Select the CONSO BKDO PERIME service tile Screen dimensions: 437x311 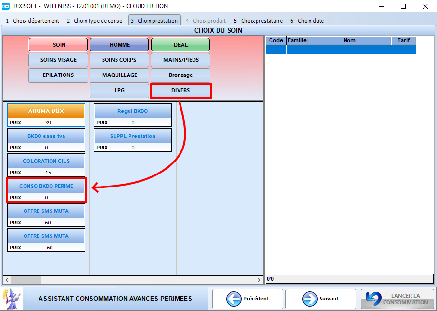46,190
